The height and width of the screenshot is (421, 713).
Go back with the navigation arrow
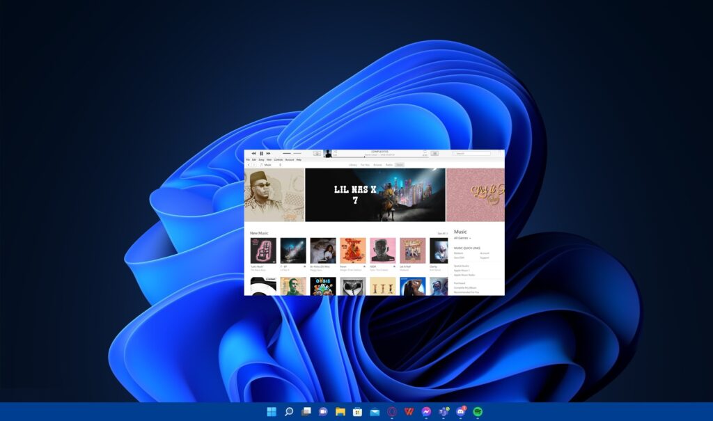click(249, 165)
